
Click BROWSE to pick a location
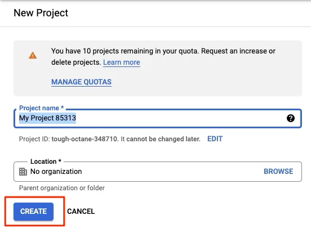[x=278, y=172]
